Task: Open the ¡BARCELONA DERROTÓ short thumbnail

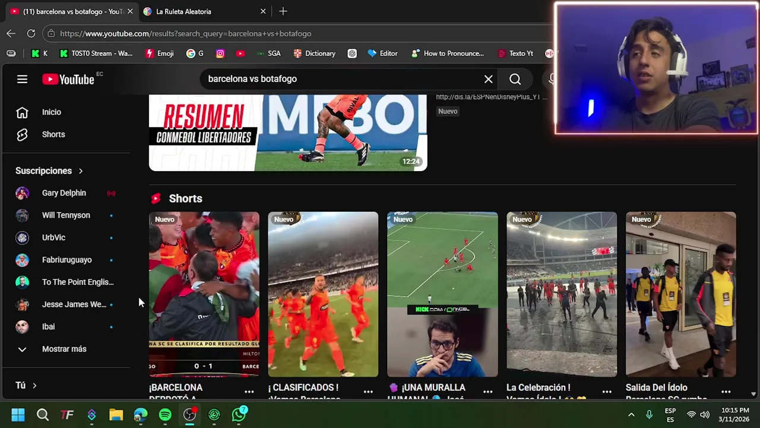Action: [x=204, y=294]
